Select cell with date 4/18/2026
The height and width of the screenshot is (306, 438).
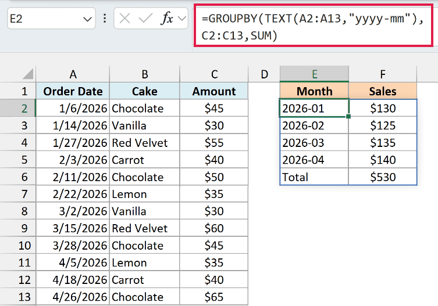pyautogui.click(x=73, y=280)
